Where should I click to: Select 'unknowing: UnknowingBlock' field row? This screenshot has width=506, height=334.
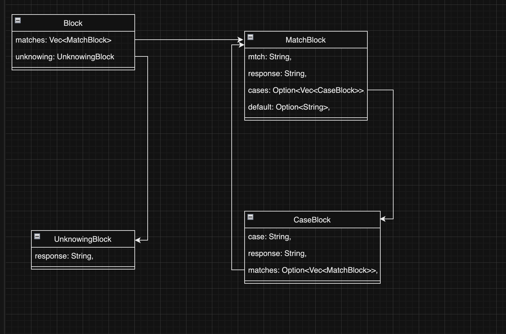(x=73, y=57)
